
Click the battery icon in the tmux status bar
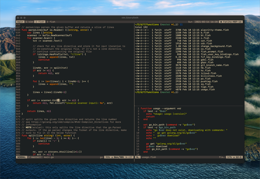222,22
